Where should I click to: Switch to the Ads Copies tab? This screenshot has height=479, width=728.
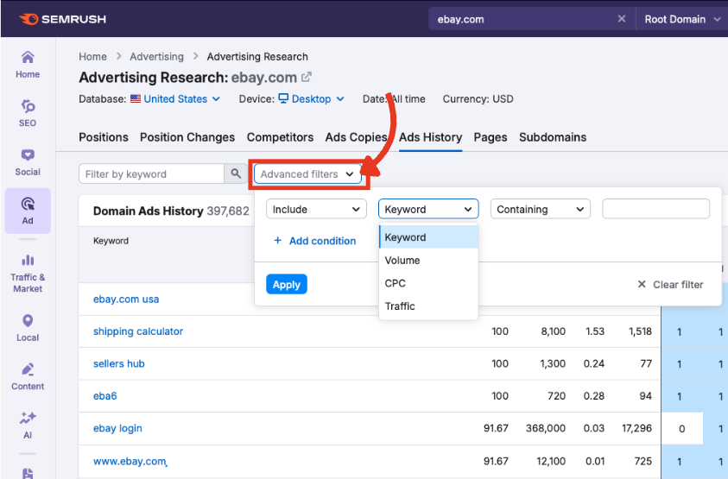pos(356,137)
